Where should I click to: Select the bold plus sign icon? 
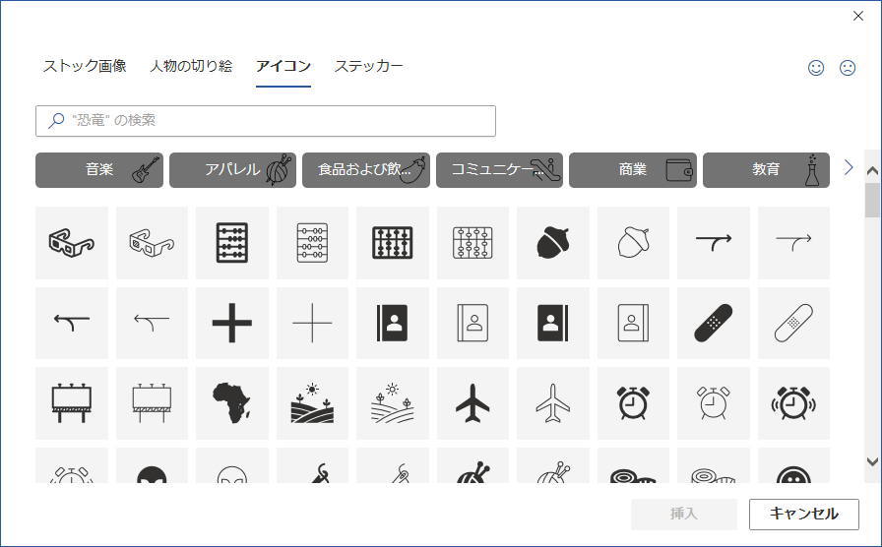pos(231,323)
